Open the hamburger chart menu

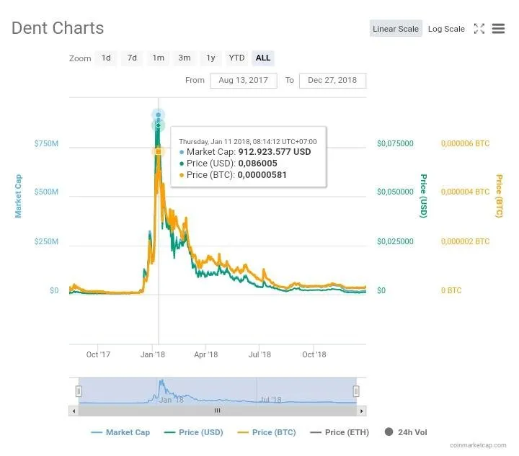498,29
